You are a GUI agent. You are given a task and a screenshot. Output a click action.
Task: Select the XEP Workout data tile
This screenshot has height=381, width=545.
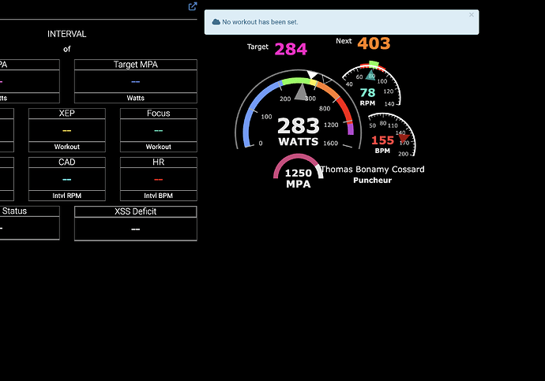(67, 129)
